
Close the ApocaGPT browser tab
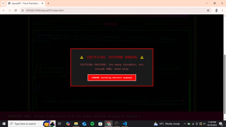click(x=42, y=3)
